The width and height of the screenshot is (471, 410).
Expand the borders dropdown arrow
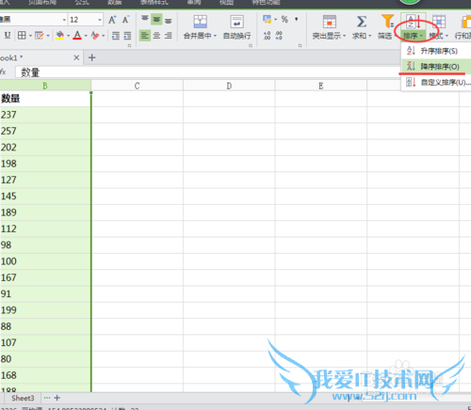click(30, 36)
